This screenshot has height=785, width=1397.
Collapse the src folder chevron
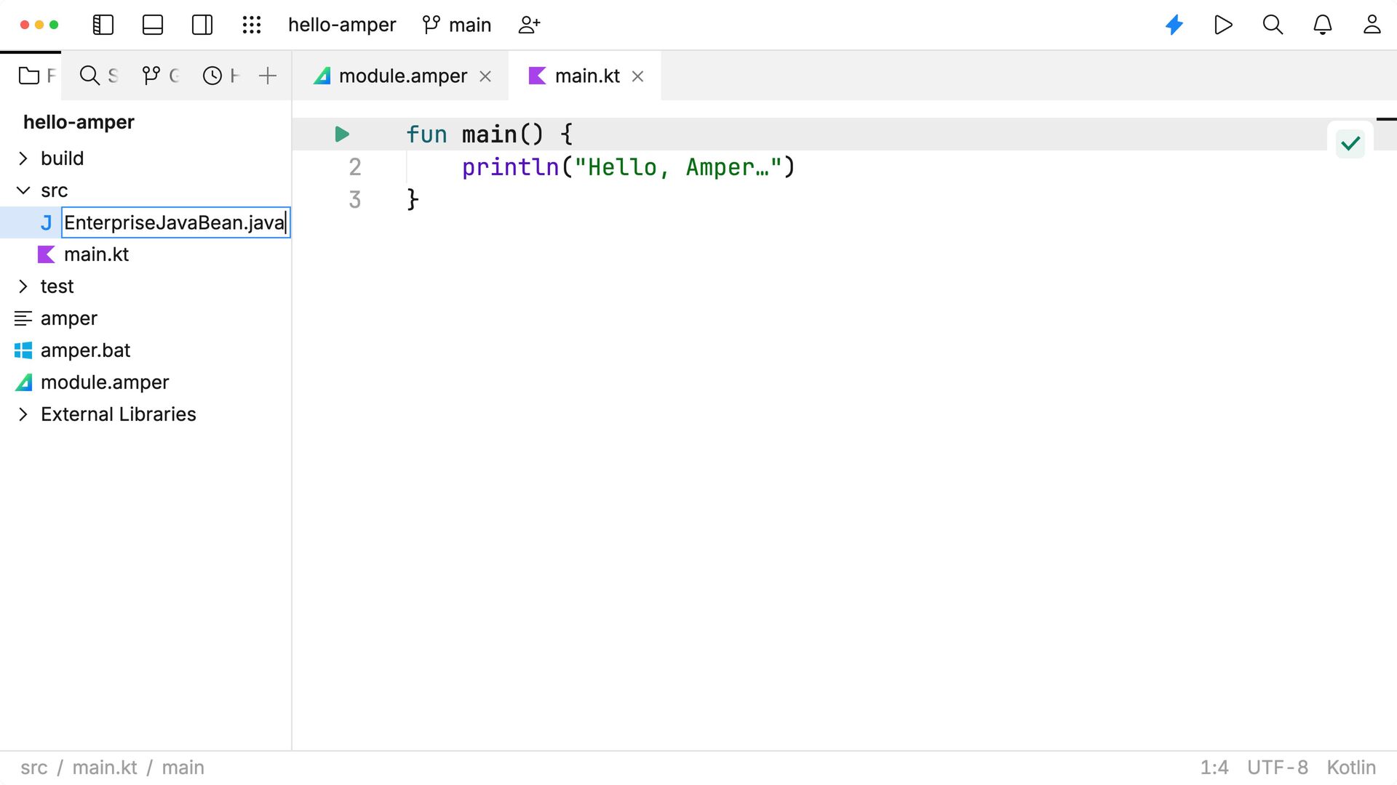[23, 190]
